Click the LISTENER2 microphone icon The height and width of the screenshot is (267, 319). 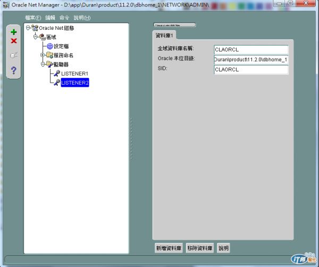[57, 83]
